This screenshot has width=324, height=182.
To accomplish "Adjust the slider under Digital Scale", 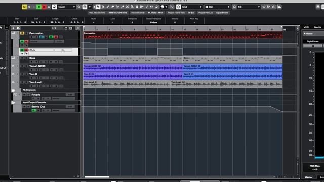I will tap(313, 46).
